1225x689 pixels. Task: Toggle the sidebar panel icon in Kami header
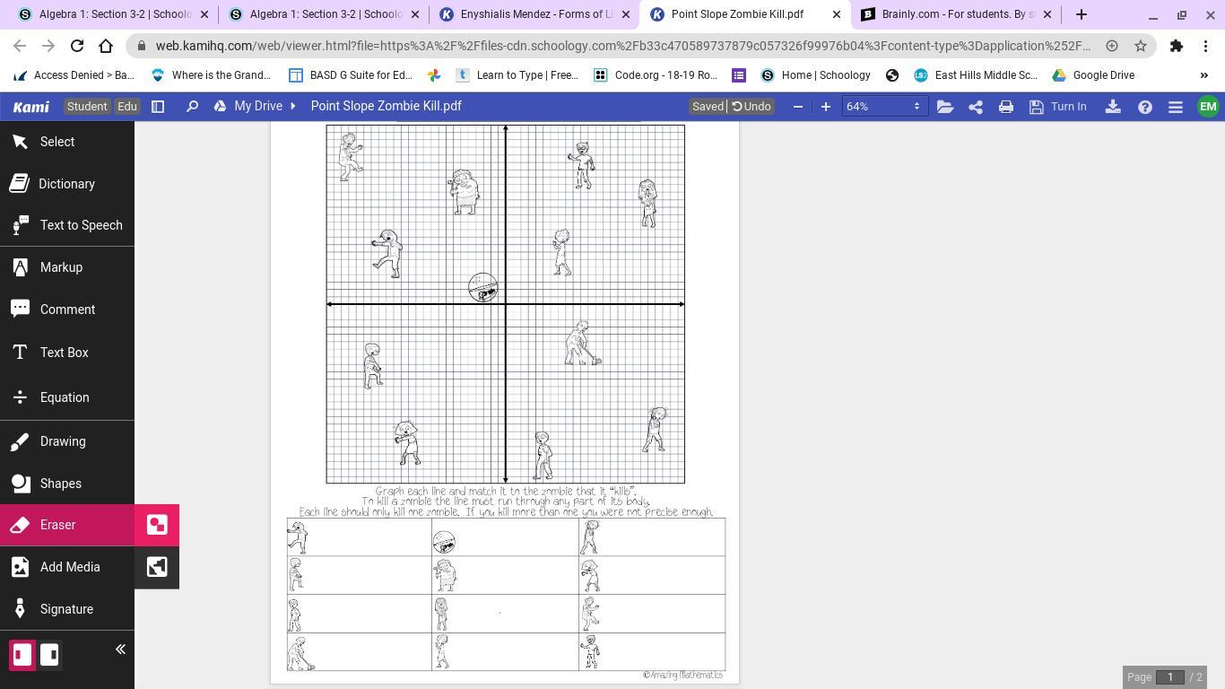[x=158, y=106]
